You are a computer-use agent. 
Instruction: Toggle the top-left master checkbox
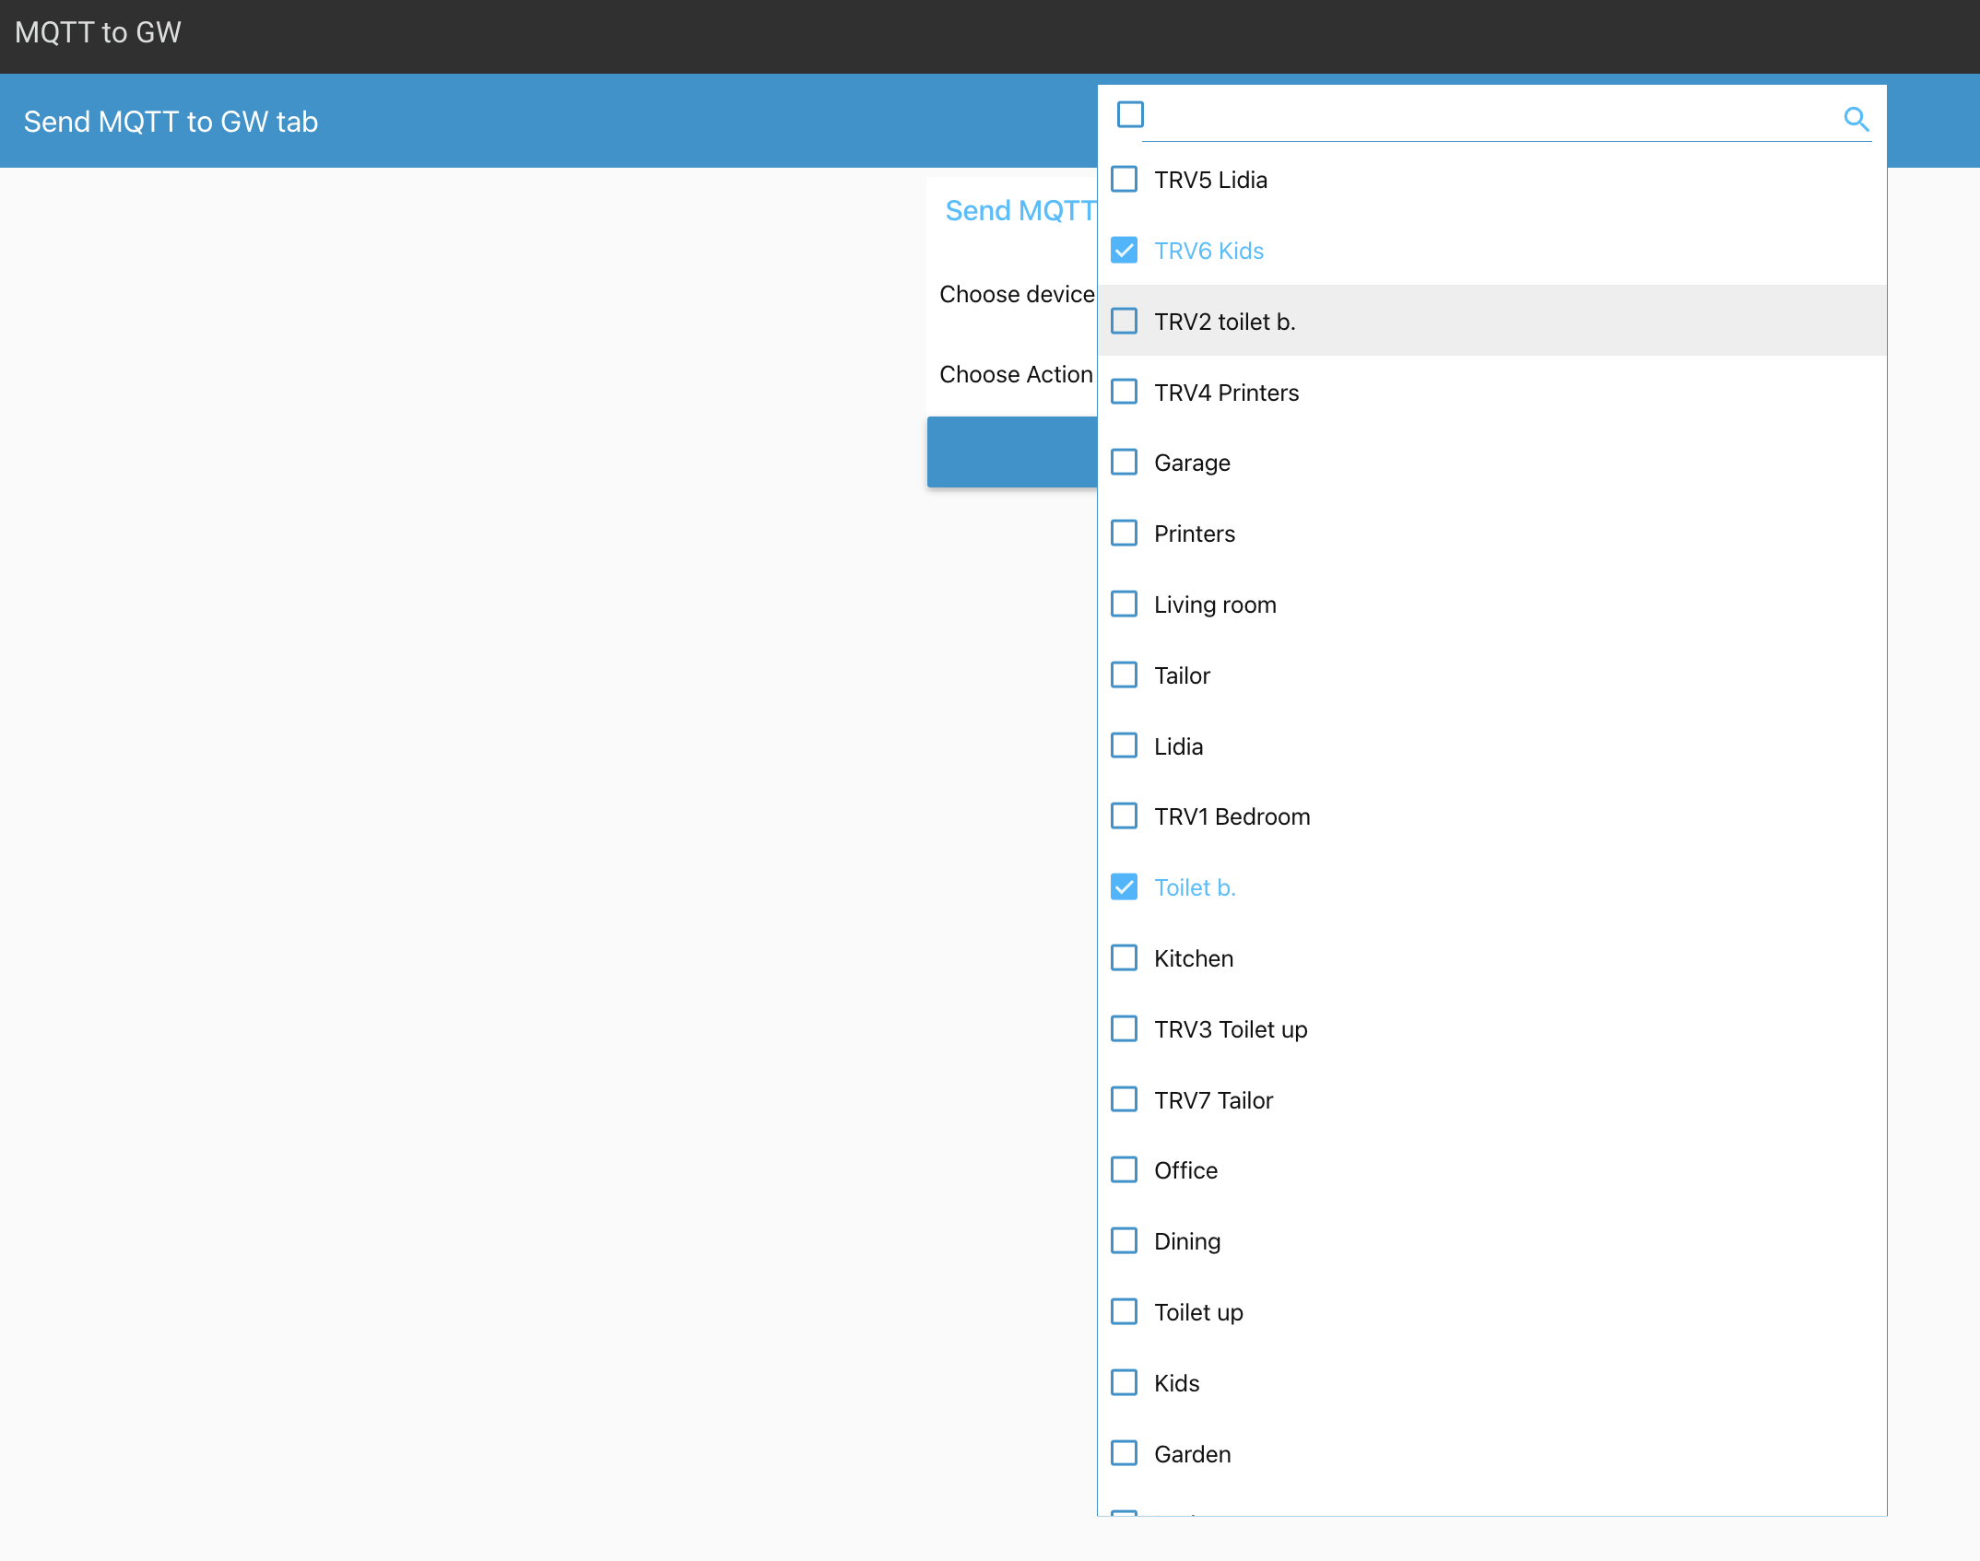click(x=1130, y=115)
